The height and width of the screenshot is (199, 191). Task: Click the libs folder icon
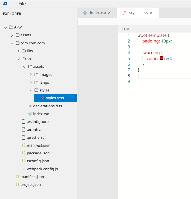tap(24, 51)
